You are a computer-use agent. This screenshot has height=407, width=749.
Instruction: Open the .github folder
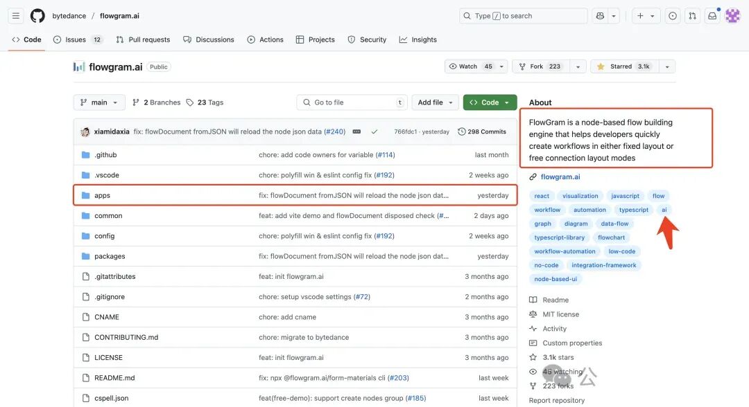pos(105,155)
